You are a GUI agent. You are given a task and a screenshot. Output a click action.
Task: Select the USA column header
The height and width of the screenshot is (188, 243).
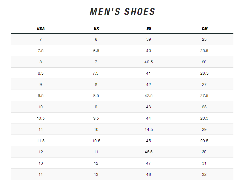pyautogui.click(x=41, y=29)
